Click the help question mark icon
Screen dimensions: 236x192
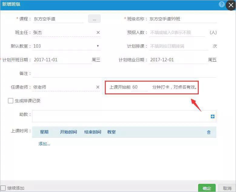[222, 4]
